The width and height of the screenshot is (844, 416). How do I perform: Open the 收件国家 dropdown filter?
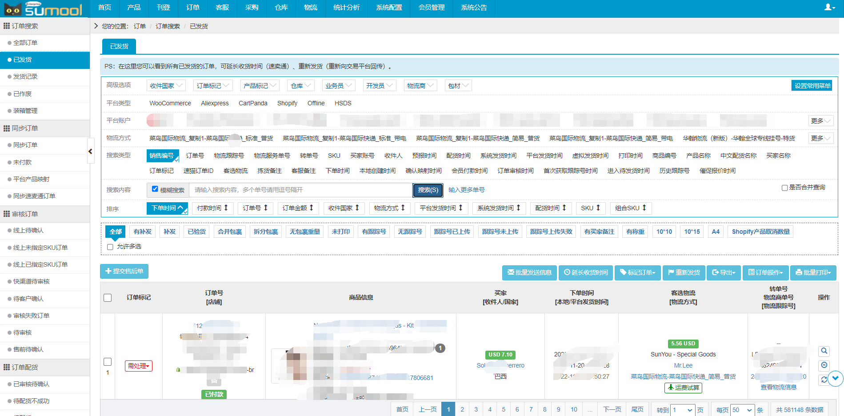point(166,85)
